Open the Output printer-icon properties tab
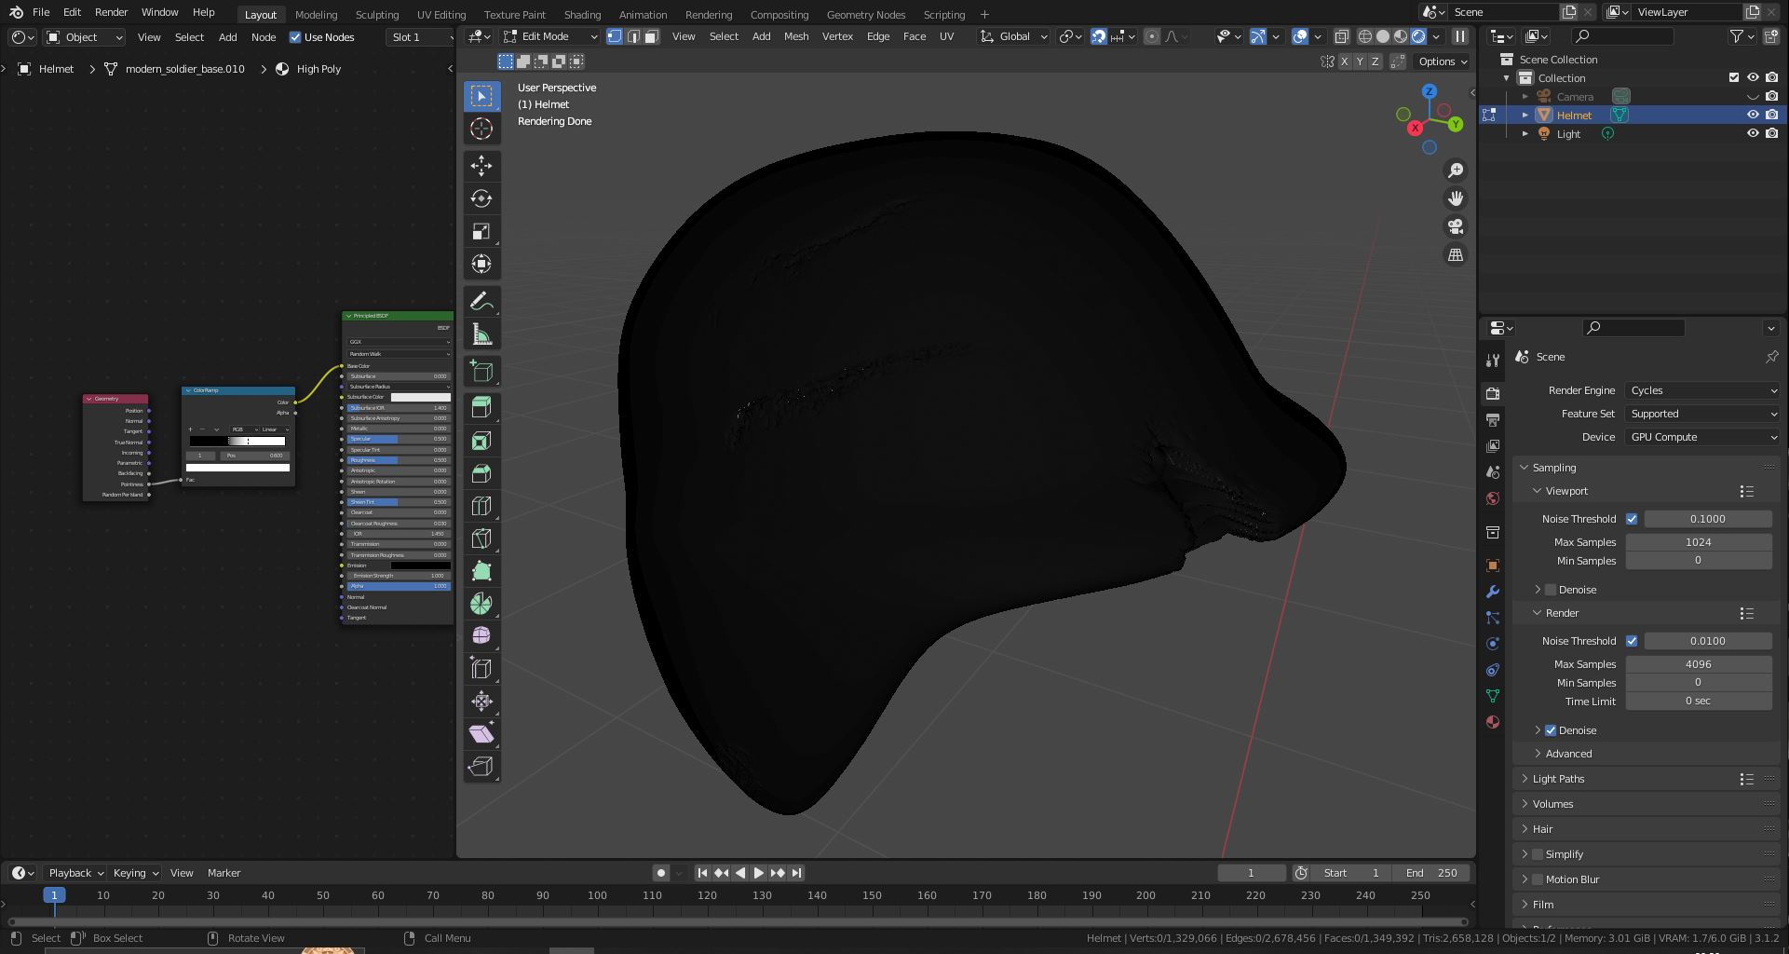This screenshot has height=954, width=1789. (x=1493, y=419)
